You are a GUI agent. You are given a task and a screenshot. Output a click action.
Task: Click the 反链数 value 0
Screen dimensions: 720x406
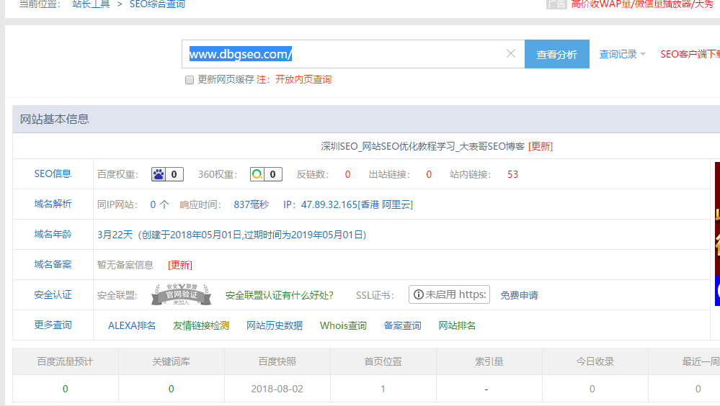pos(347,174)
